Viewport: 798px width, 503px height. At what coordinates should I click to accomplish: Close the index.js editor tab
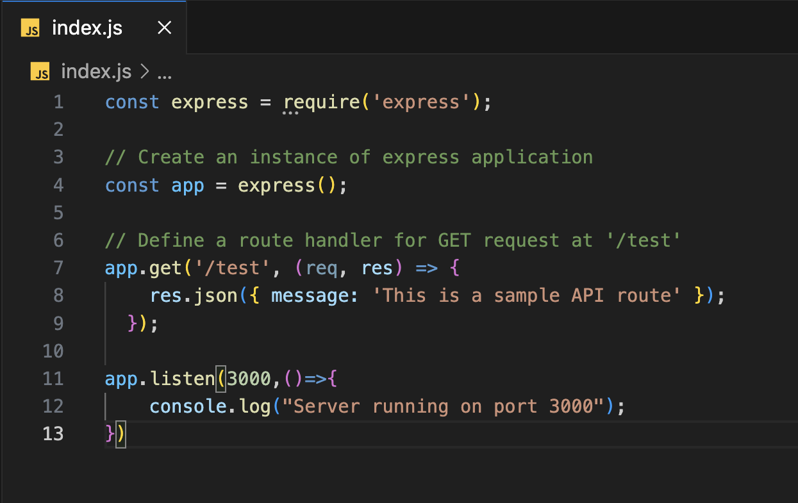coord(165,28)
